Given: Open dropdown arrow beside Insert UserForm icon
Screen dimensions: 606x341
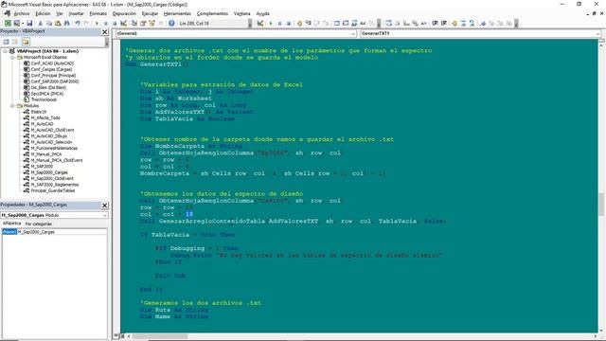Looking at the screenshot, I should [23, 23].
